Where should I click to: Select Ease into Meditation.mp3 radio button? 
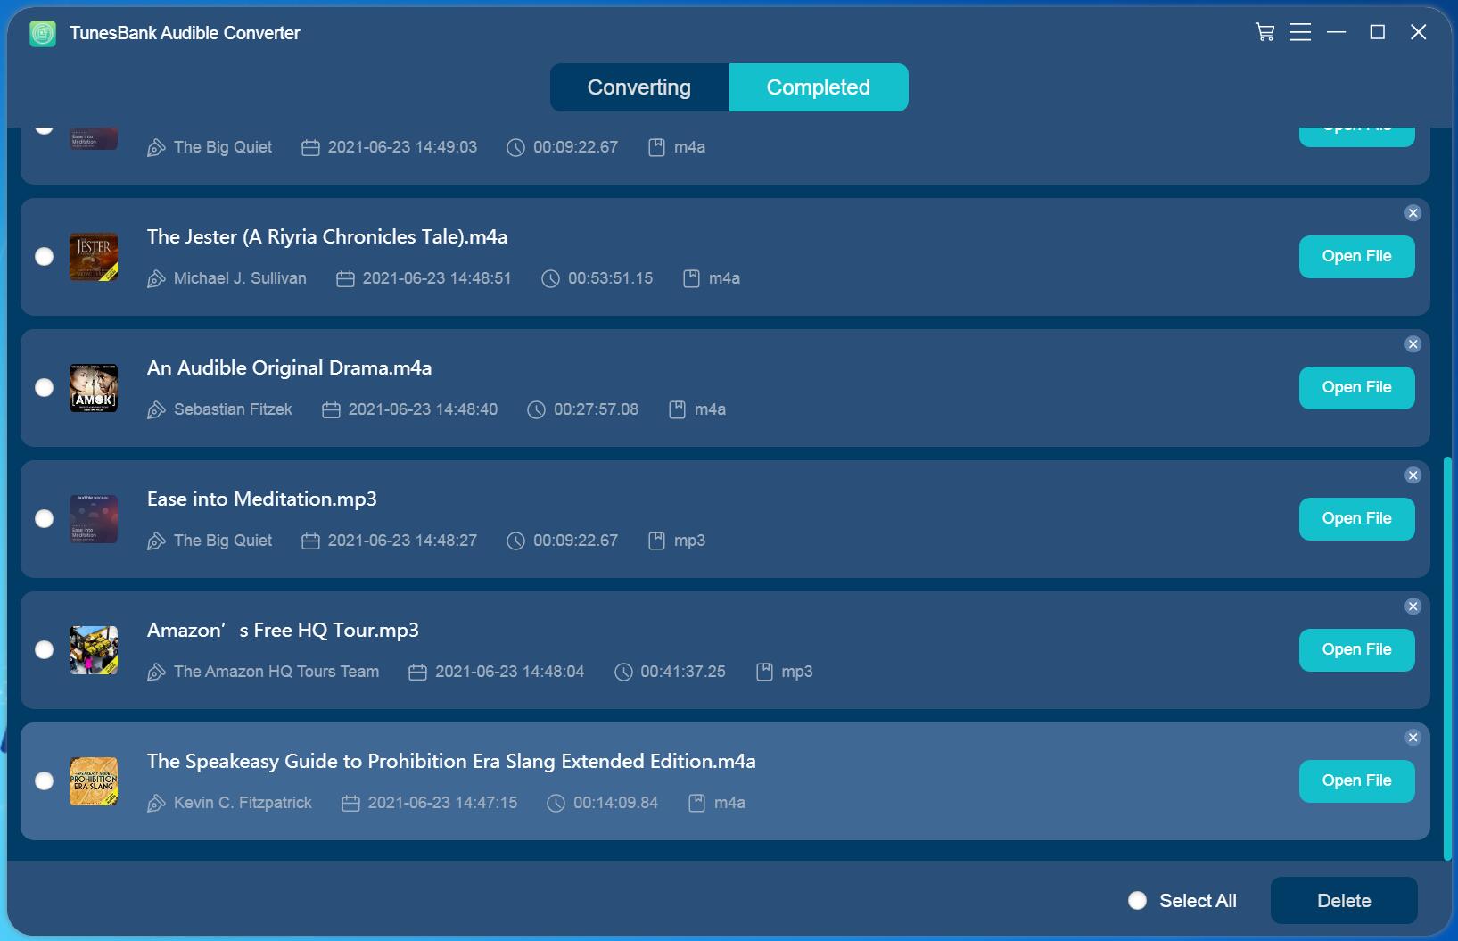[x=44, y=519]
